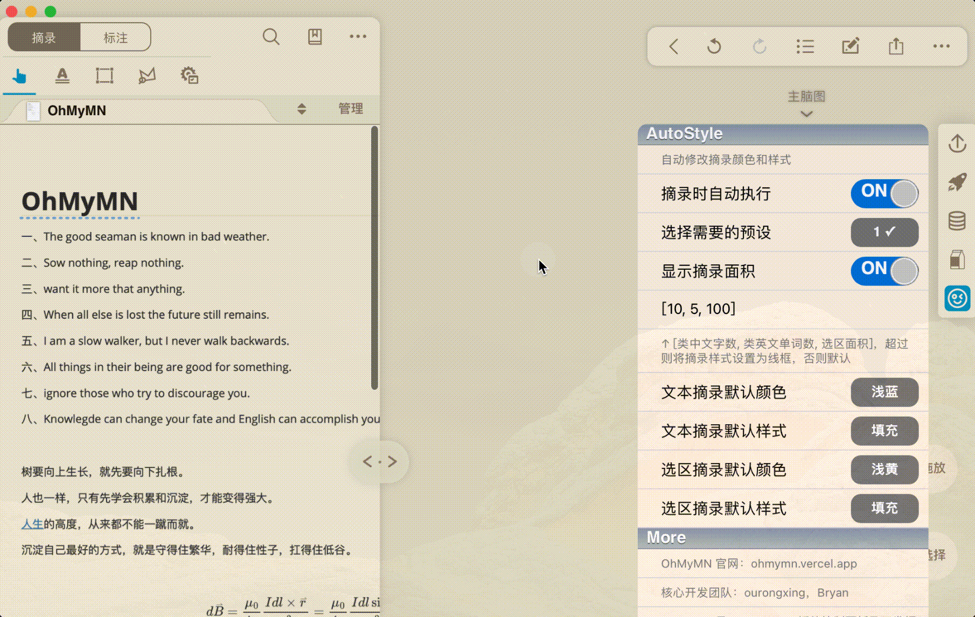Image resolution: width=975 pixels, height=617 pixels.
Task: Click the rocket icon in sidebar
Action: coord(957,182)
